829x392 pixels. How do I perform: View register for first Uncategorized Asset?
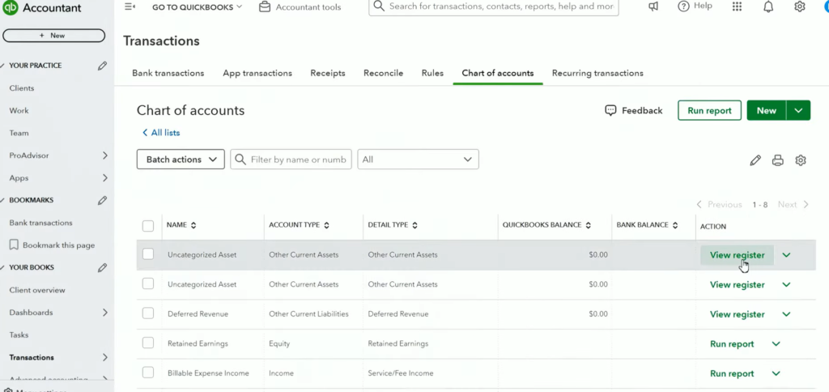tap(737, 255)
